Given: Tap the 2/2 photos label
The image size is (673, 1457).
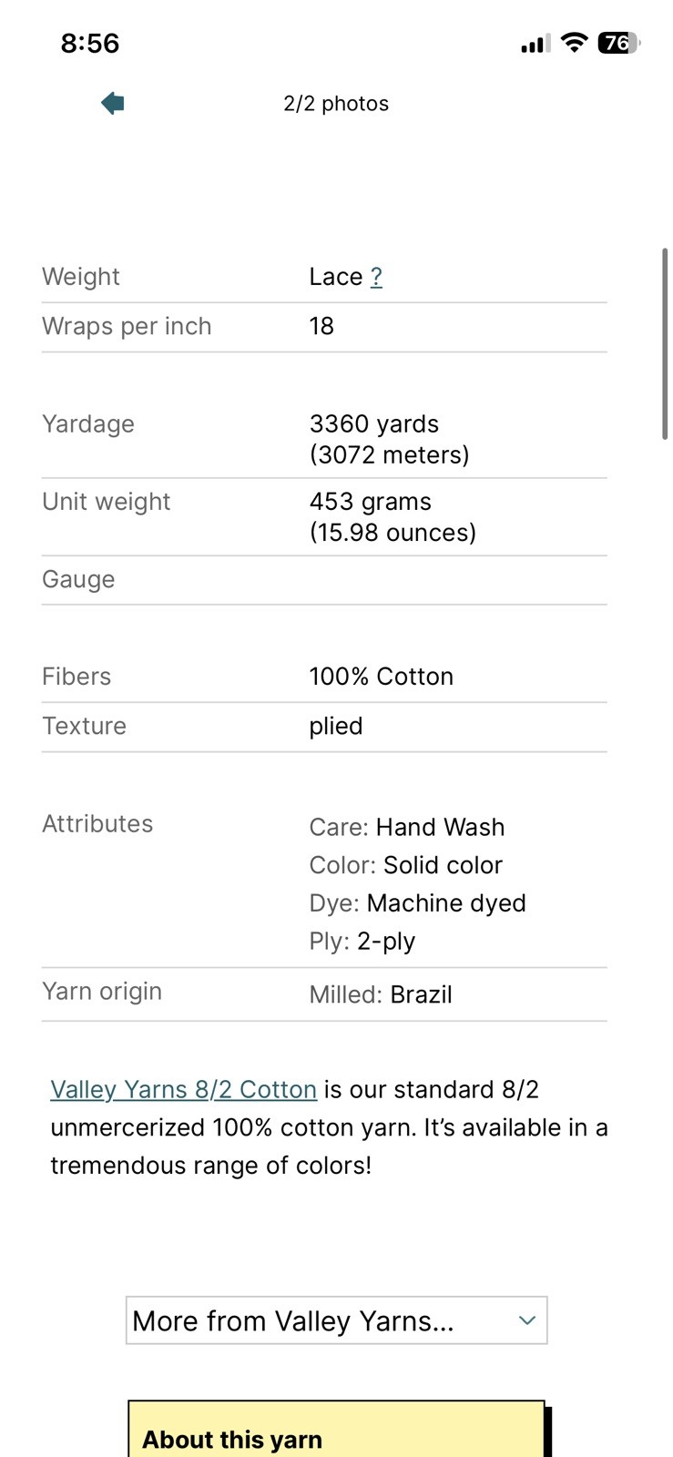Looking at the screenshot, I should pyautogui.click(x=336, y=104).
